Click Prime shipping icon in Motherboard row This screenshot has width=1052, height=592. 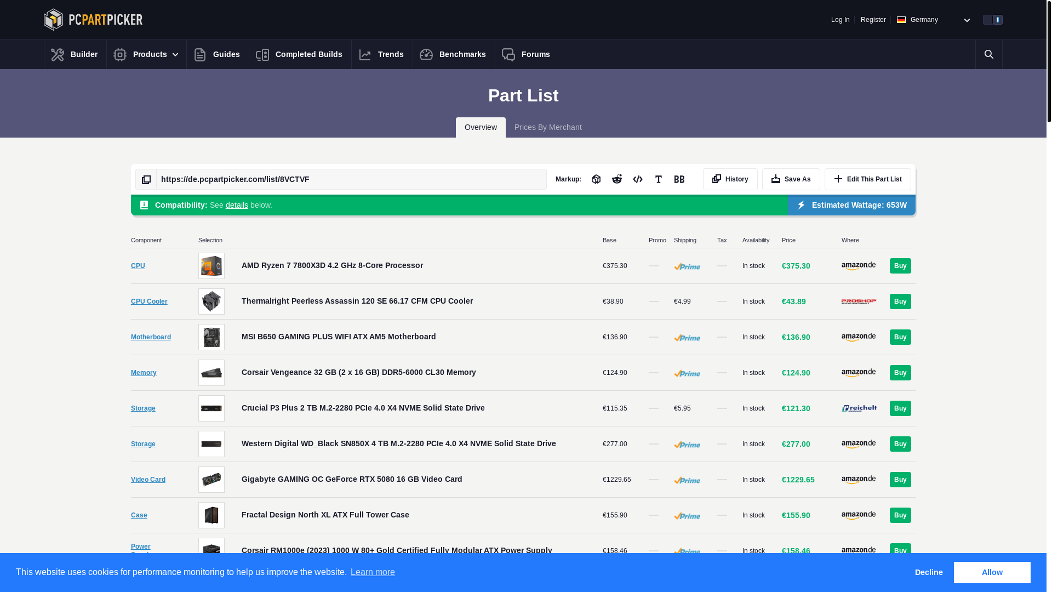tap(687, 338)
